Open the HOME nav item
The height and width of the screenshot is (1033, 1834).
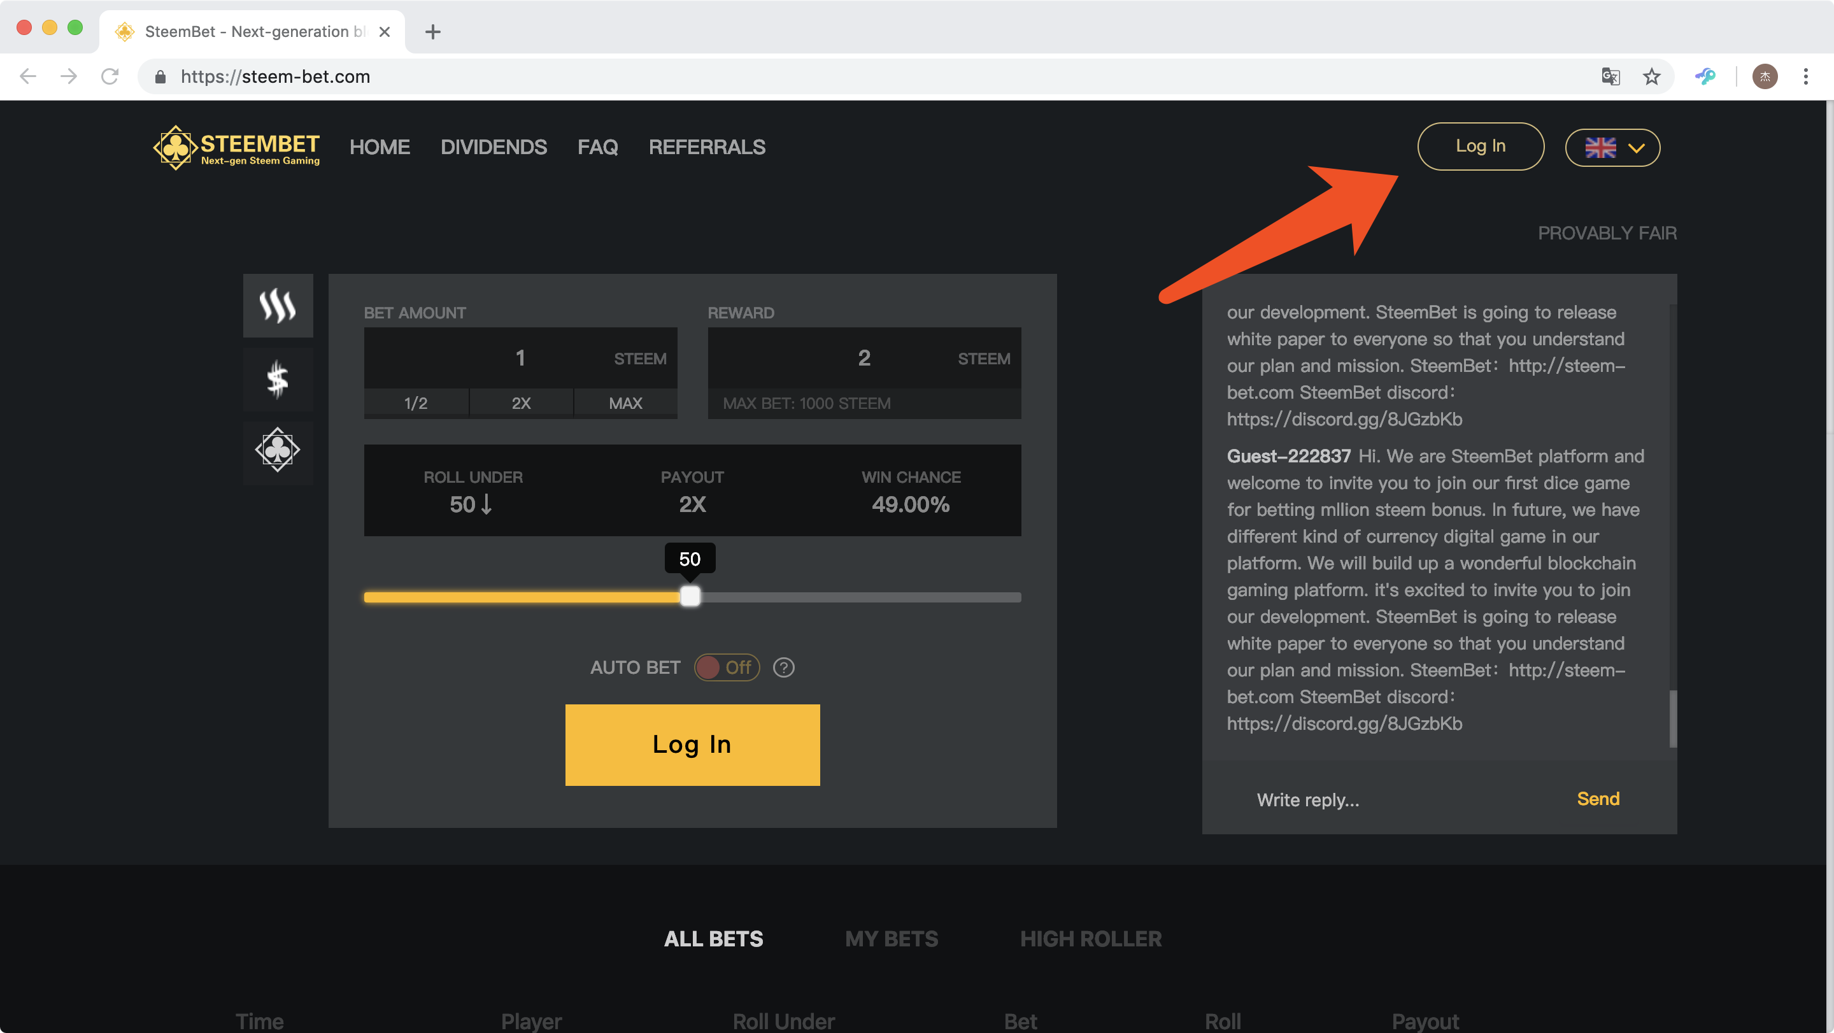pyautogui.click(x=380, y=147)
